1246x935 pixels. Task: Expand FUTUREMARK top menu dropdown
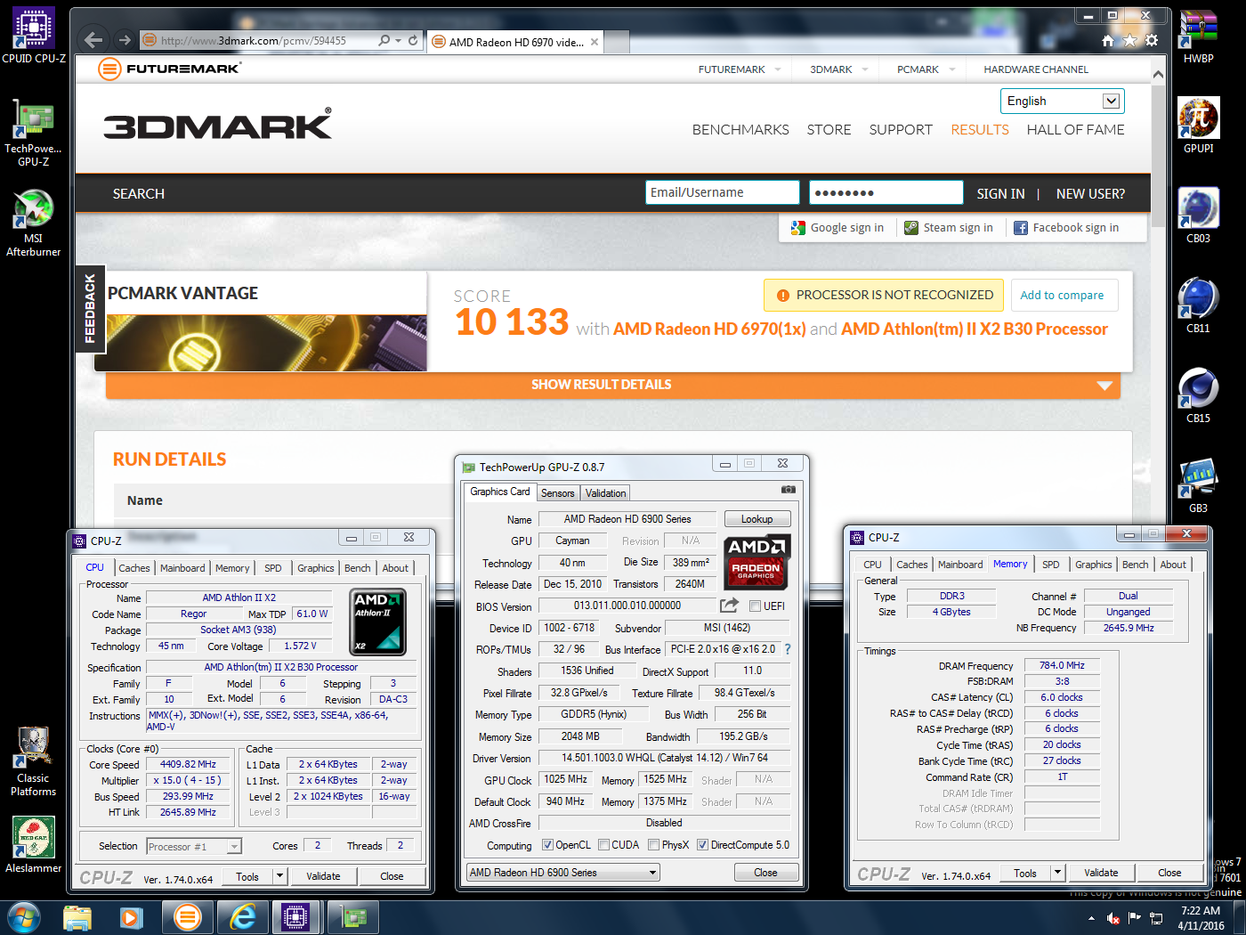coord(778,69)
